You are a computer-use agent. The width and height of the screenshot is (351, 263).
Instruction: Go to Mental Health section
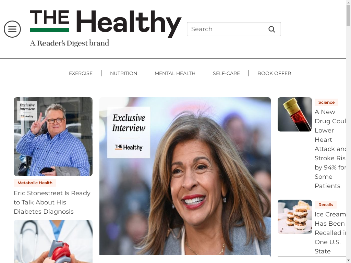[175, 73]
